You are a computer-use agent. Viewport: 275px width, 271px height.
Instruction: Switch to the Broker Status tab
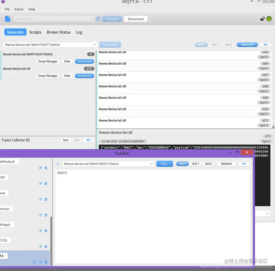[x=58, y=32]
